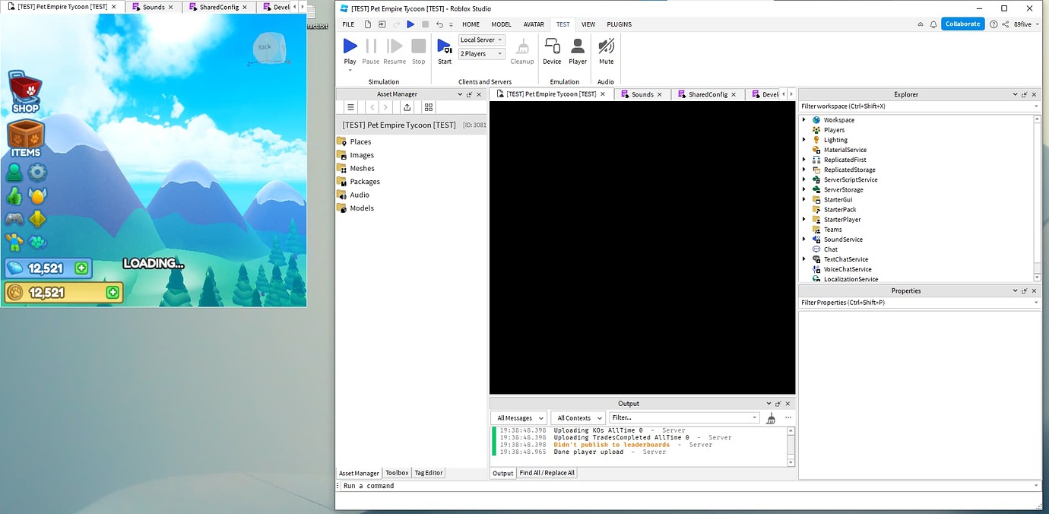Click the Undo arrow in quick access bar
1049x514 pixels.
click(x=439, y=24)
